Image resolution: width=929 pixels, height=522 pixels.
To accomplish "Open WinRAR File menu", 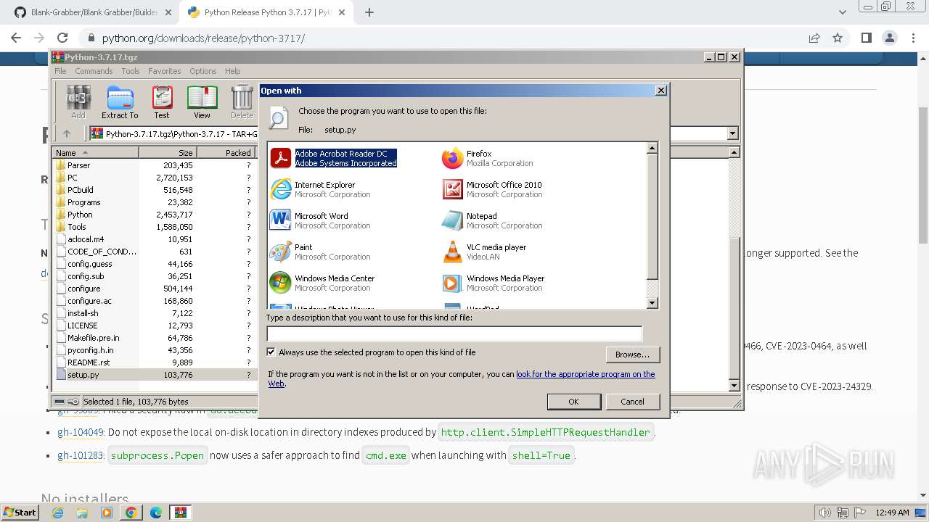I will pos(60,71).
